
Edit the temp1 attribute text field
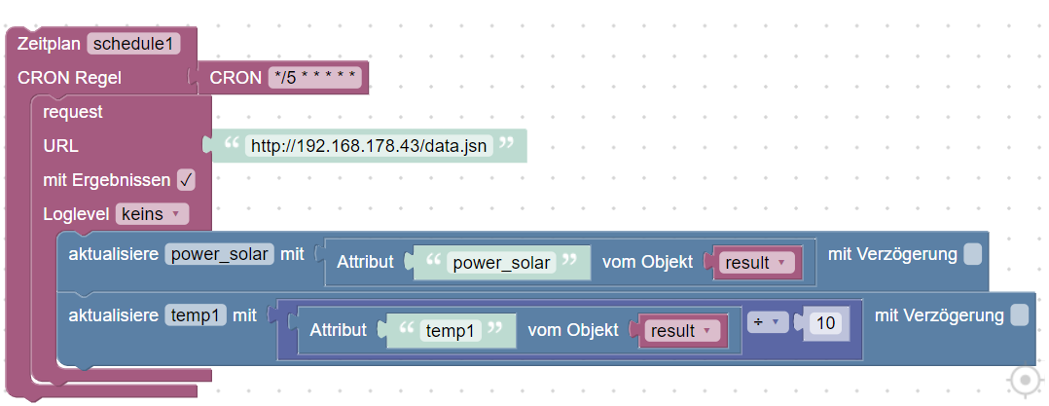coord(453,331)
